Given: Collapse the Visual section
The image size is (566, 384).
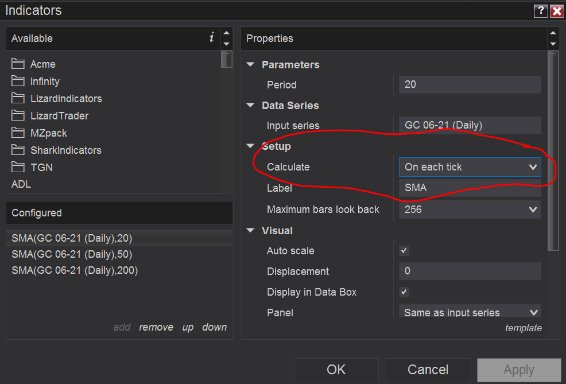Looking at the screenshot, I should coord(250,230).
